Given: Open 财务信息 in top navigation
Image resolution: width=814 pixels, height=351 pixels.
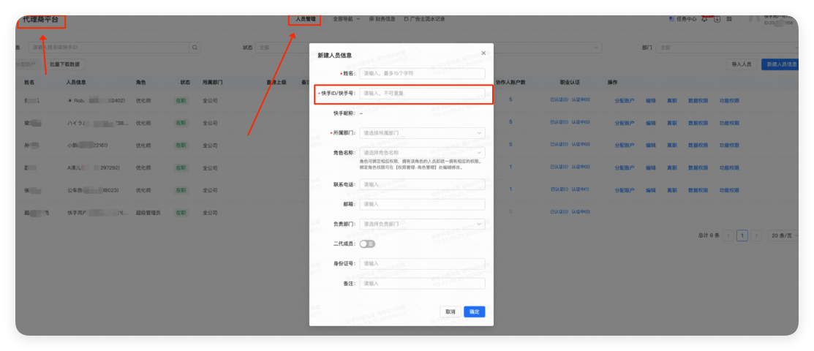Looking at the screenshot, I should pos(382,19).
